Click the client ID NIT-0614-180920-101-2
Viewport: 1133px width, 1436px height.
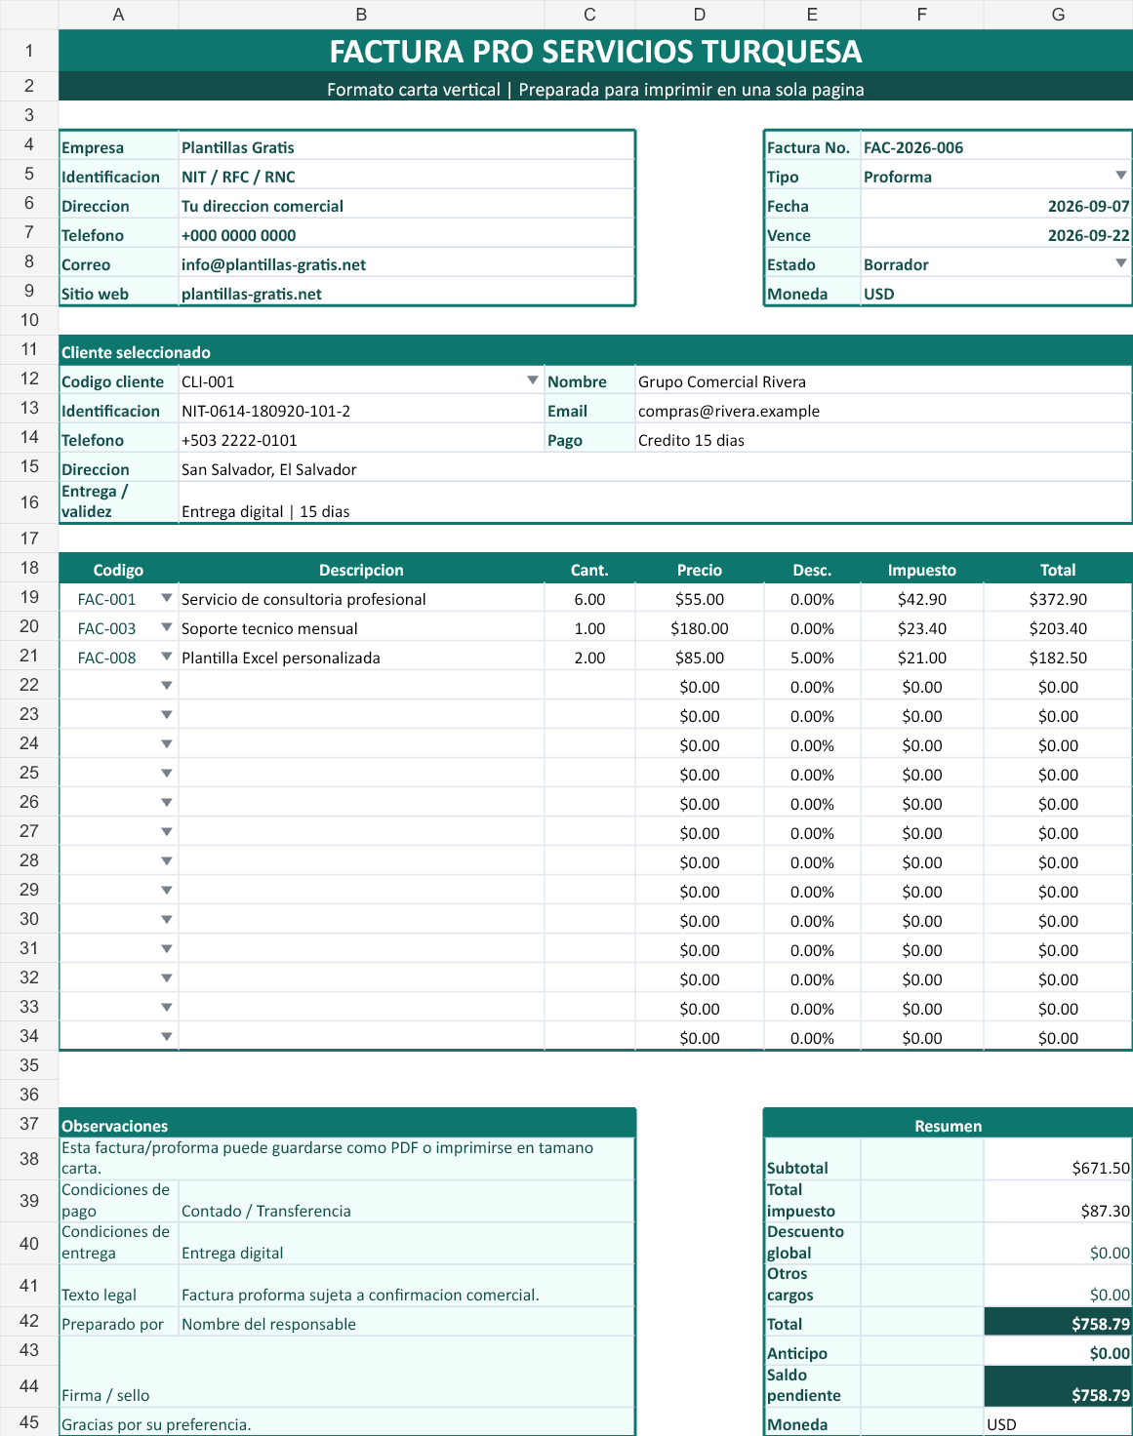361,411
